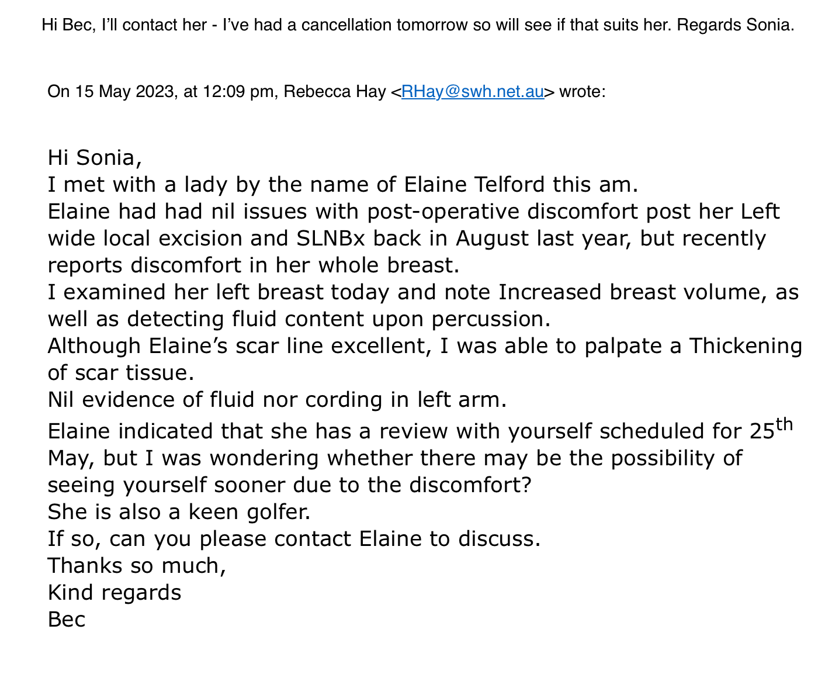Click the line "She is also a keen golfer."
This screenshot has height=695, width=839.
[x=179, y=512]
